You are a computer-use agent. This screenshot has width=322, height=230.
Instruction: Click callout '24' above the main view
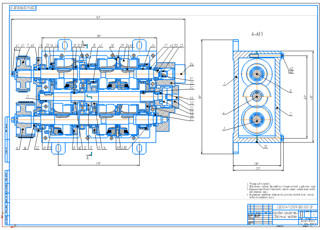(153, 45)
